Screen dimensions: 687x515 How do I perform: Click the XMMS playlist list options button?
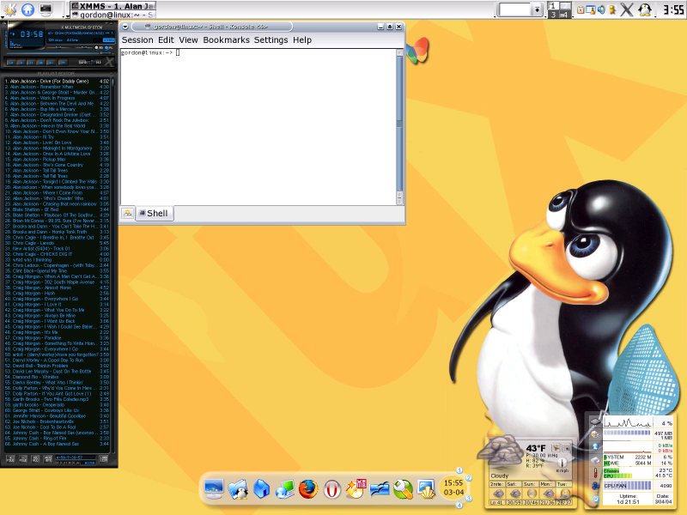104,458
